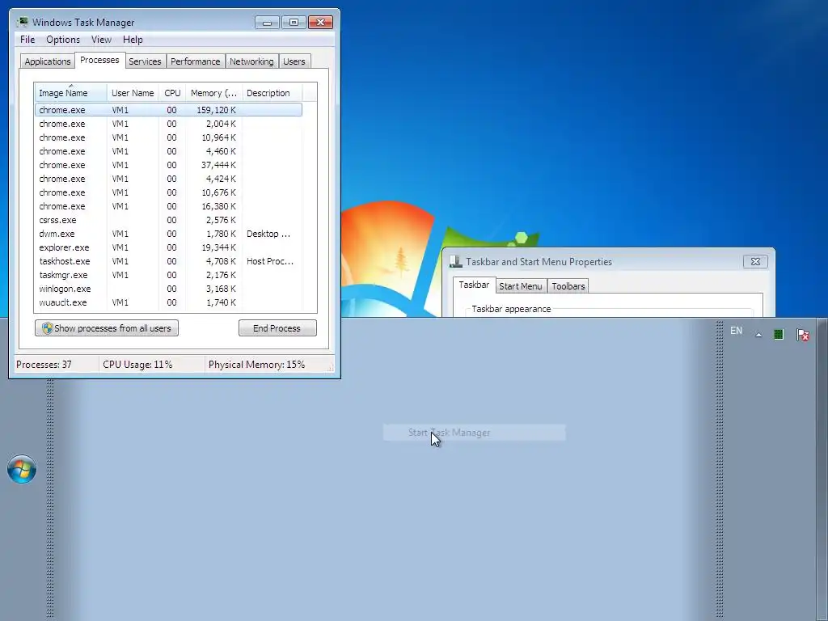Select the chrome.exe row using 10,964 K

(168, 137)
